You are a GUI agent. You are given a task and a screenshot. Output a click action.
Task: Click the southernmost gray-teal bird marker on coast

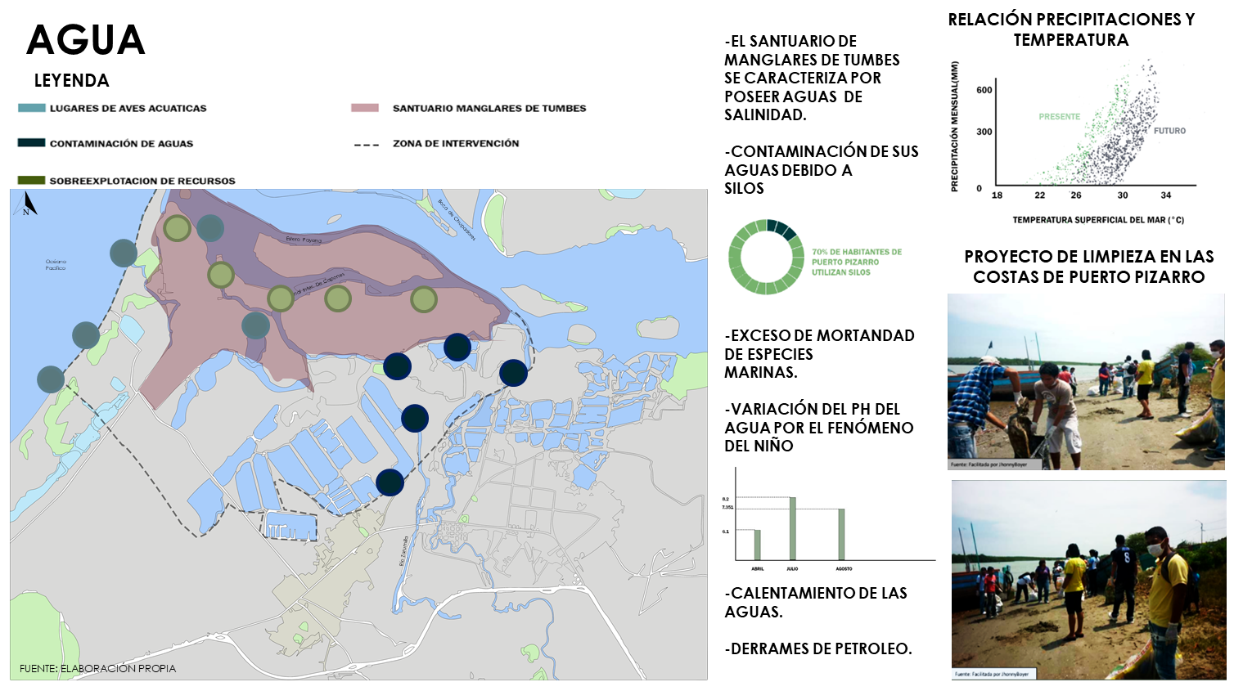pos(51,379)
